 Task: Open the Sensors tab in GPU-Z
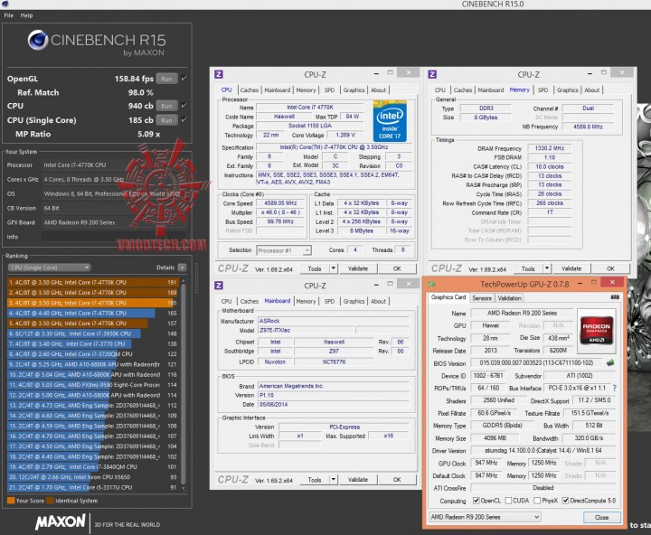click(482, 298)
